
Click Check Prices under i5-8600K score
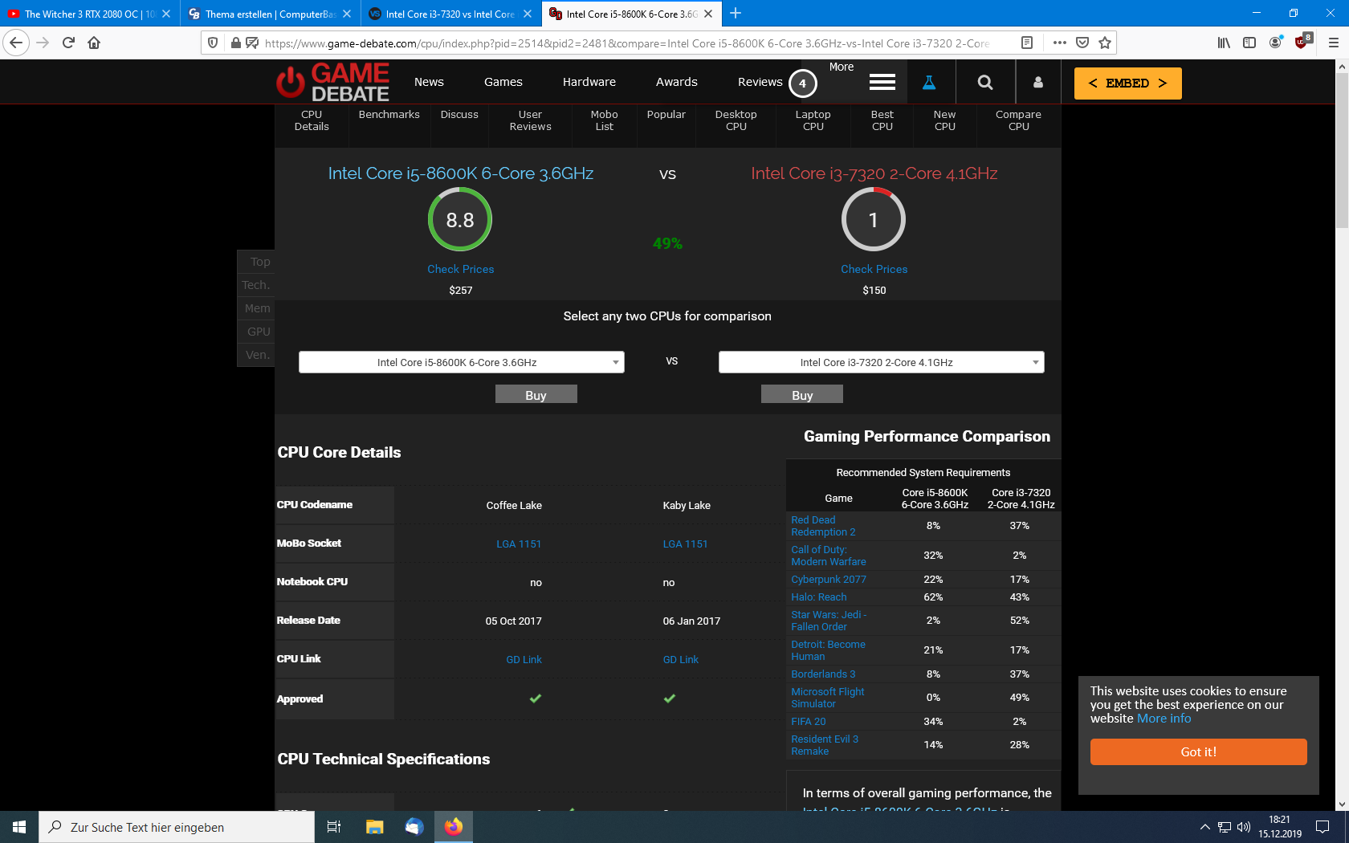point(461,269)
